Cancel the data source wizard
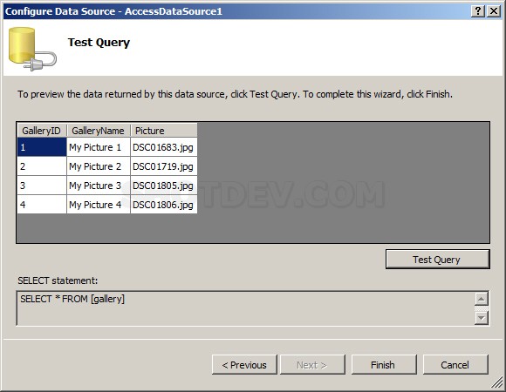The width and height of the screenshot is (506, 392). (x=455, y=365)
